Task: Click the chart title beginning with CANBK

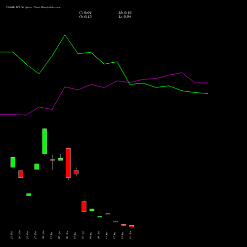Action: (x=33, y=7)
